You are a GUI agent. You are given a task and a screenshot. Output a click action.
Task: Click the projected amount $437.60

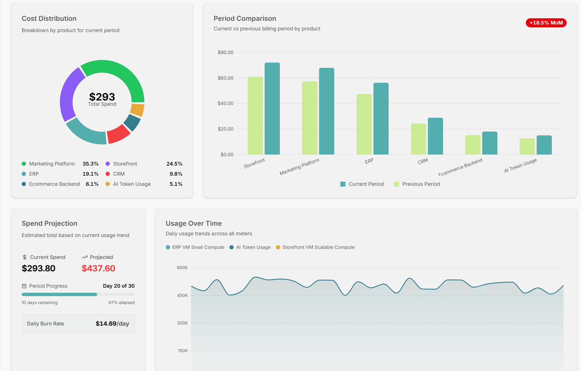[x=99, y=268]
